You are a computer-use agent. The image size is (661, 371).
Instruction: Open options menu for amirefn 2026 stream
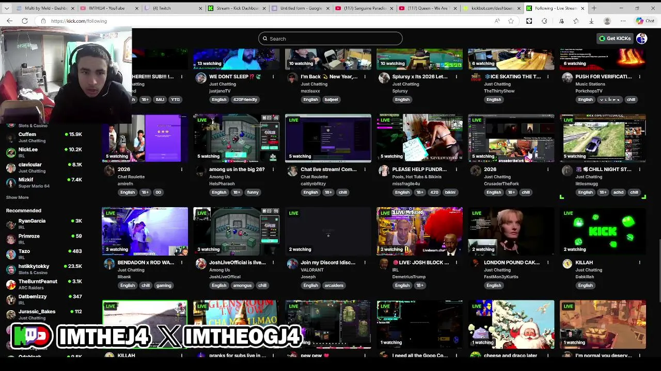pos(181,170)
